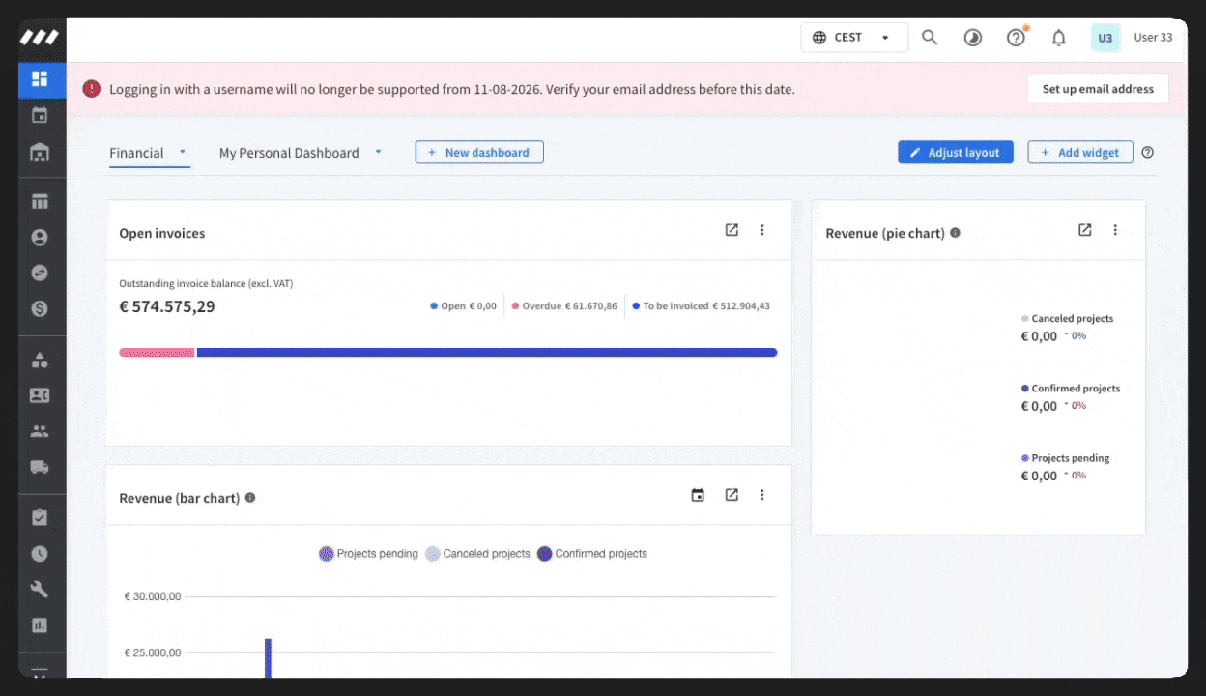Select My Personal Dashboard tab
Image resolution: width=1206 pixels, height=696 pixels.
(289, 153)
